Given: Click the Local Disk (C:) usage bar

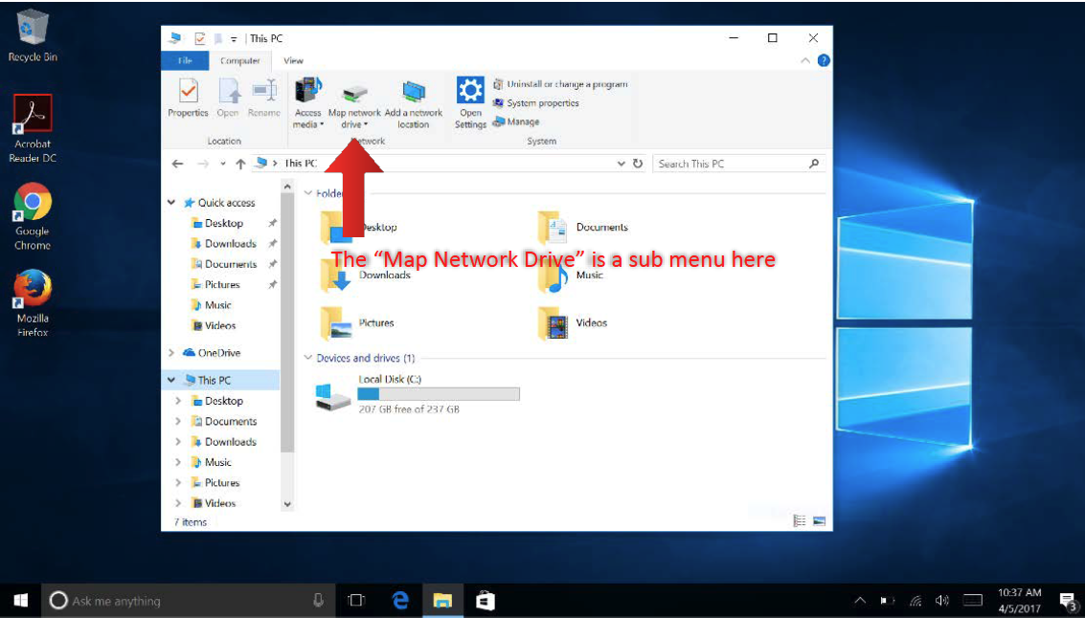Looking at the screenshot, I should (438, 394).
